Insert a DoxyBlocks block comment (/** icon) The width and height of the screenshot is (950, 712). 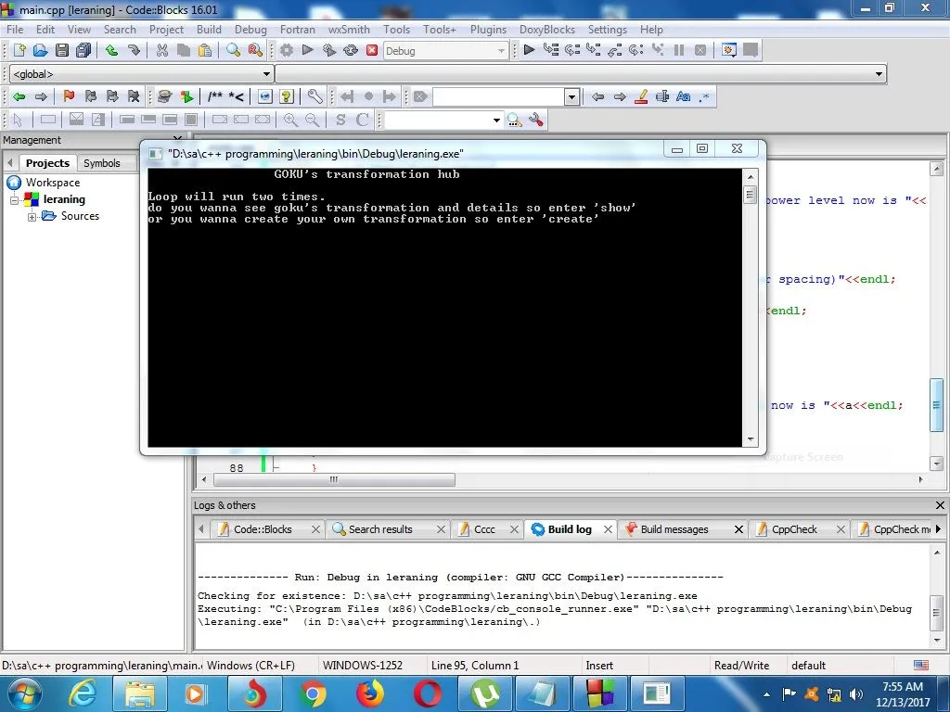(214, 96)
